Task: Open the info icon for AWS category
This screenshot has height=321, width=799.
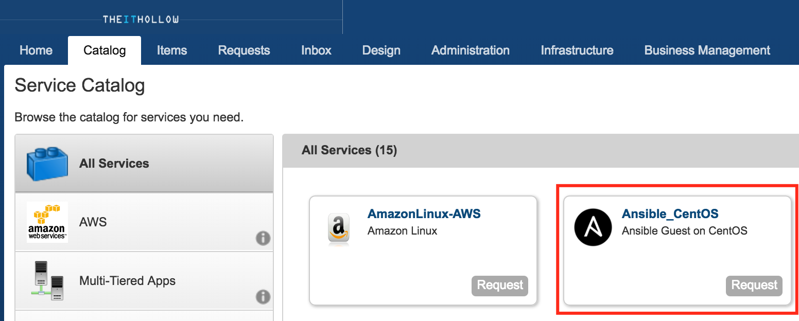Action: tap(263, 238)
